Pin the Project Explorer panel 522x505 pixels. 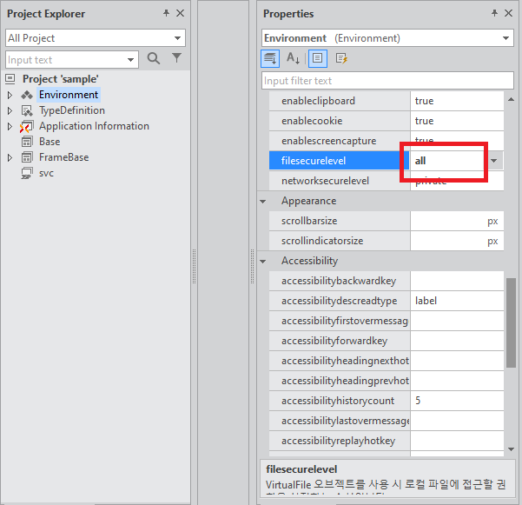point(166,14)
